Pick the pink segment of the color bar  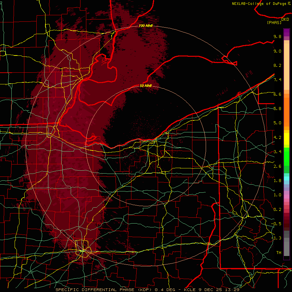(x=286, y=197)
